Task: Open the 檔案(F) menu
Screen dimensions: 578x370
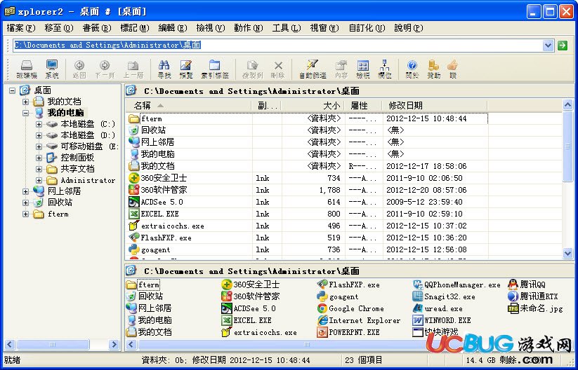Action: click(x=21, y=28)
